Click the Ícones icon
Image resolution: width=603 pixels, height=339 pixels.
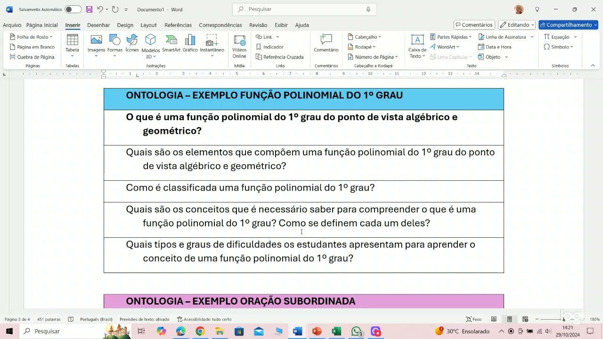(x=132, y=40)
